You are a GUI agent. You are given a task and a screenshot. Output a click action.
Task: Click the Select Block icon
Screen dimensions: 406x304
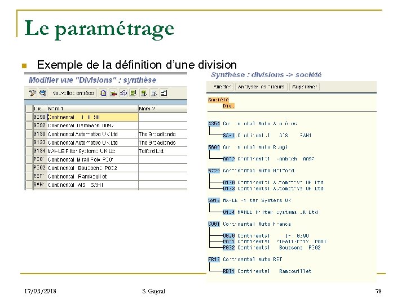tap(144, 93)
